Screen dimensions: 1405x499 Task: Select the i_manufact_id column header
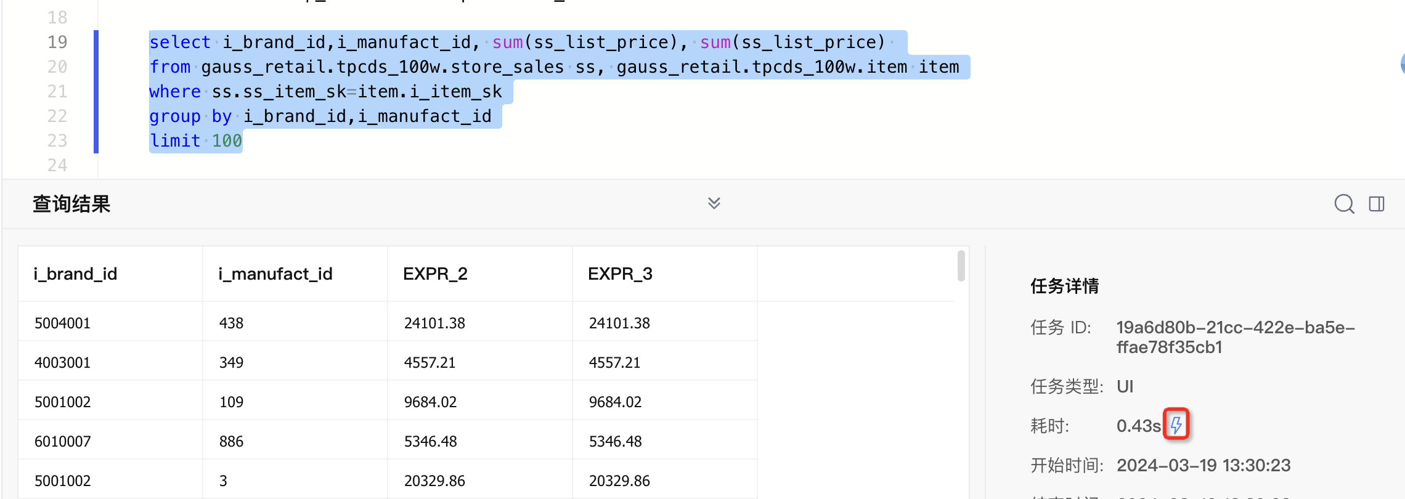pos(275,274)
